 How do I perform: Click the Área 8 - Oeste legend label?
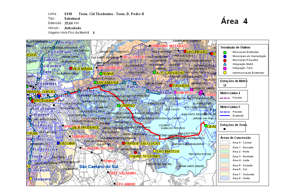[241, 178]
